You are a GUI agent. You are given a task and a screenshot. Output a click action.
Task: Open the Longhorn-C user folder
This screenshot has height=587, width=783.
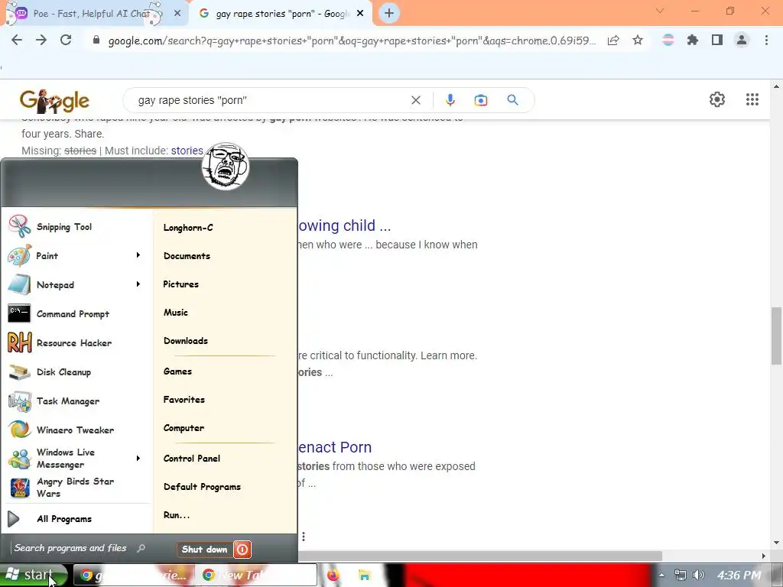(x=188, y=228)
